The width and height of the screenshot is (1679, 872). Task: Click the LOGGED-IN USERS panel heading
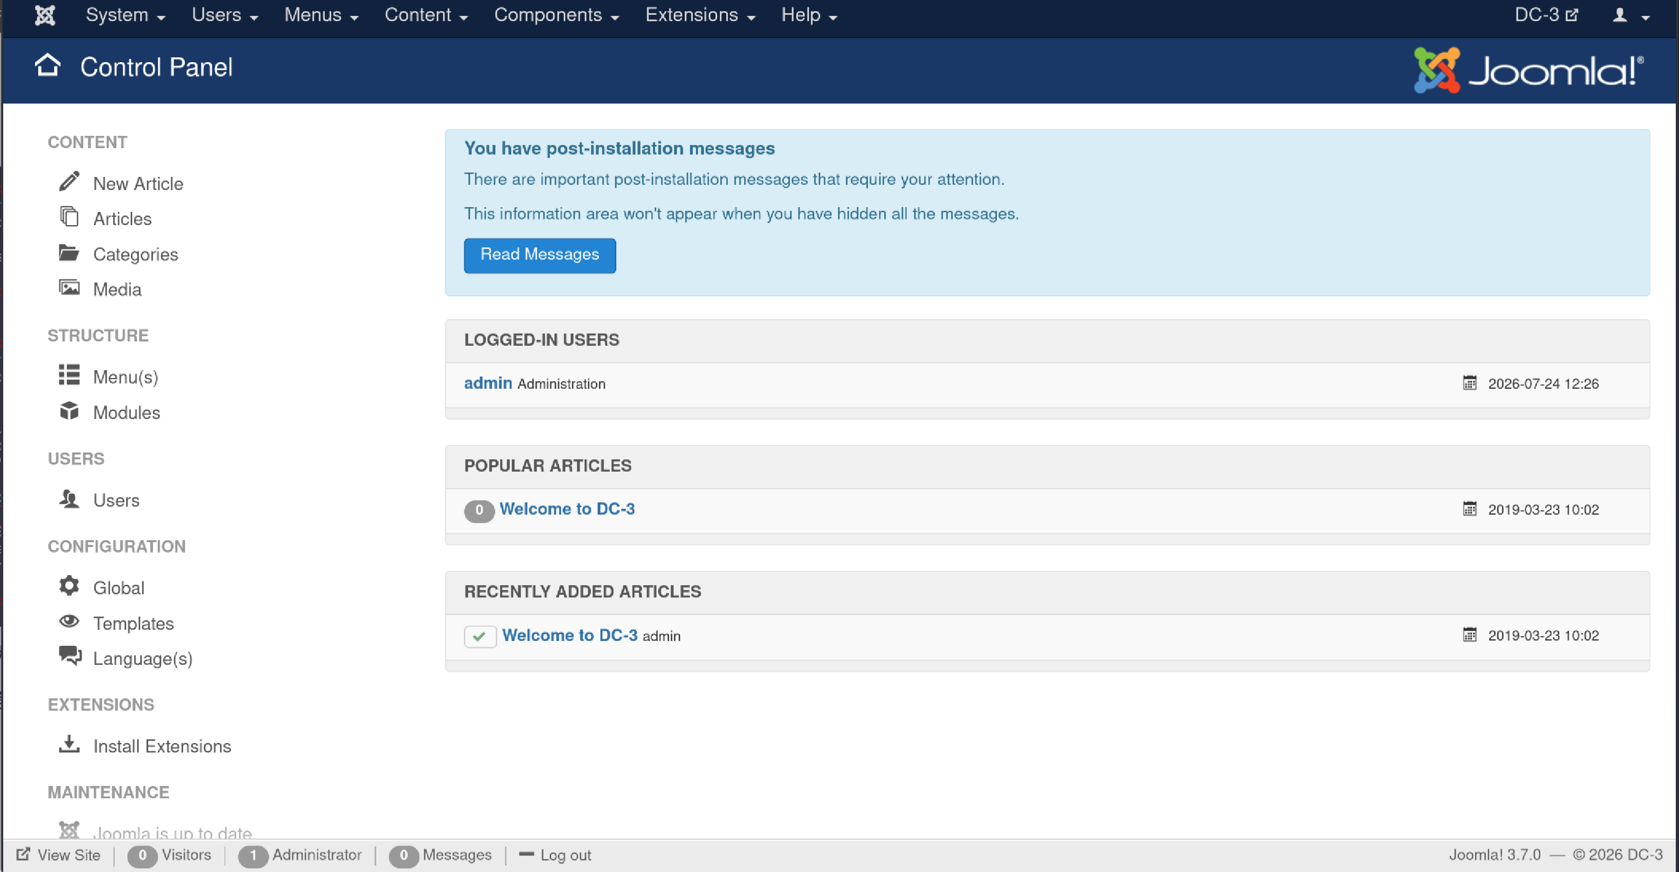click(x=541, y=340)
